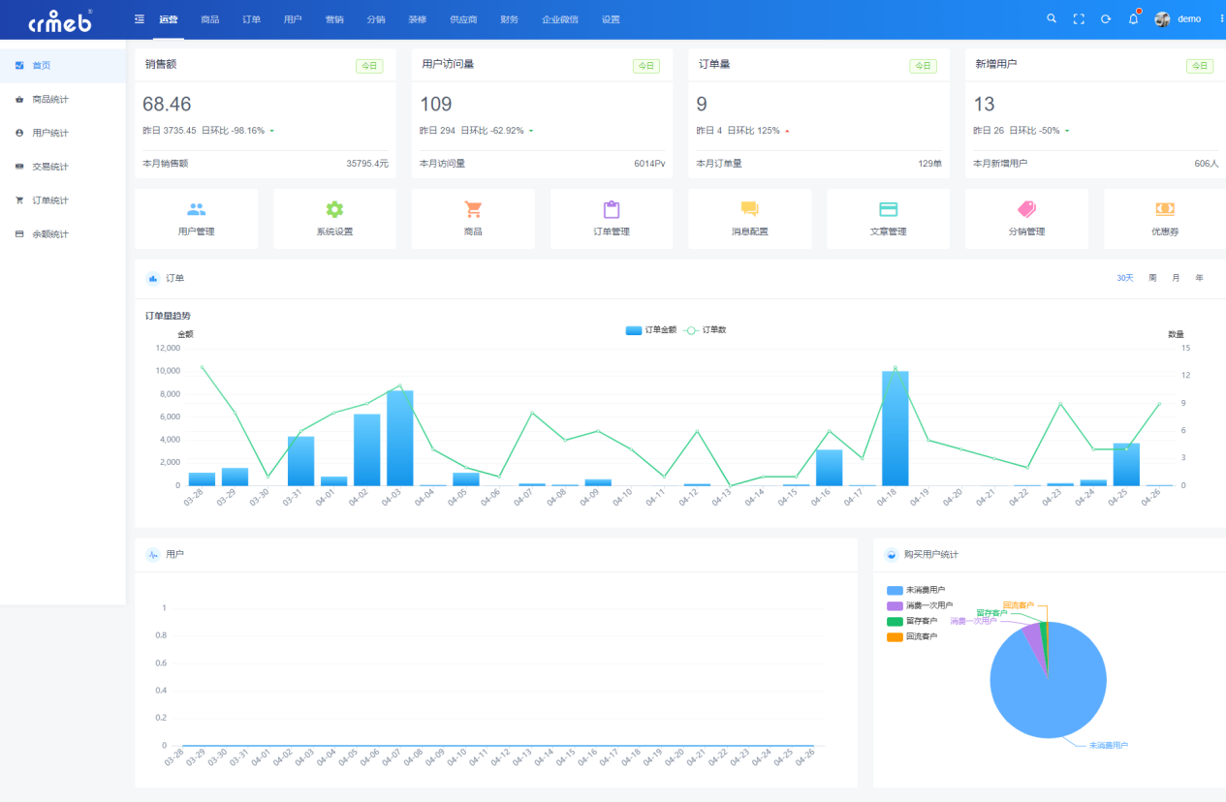Switch order chart to 30天 range
Viewport: 1226px width, 802px height.
1124,278
